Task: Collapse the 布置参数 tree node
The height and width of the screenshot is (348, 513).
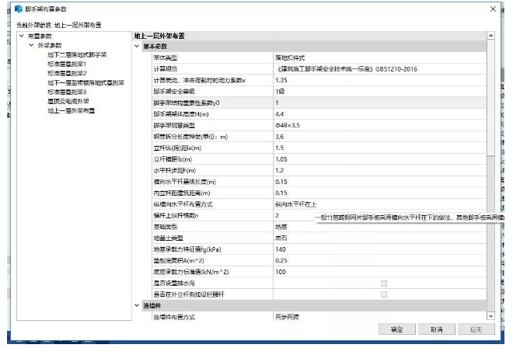Action: [x=22, y=37]
